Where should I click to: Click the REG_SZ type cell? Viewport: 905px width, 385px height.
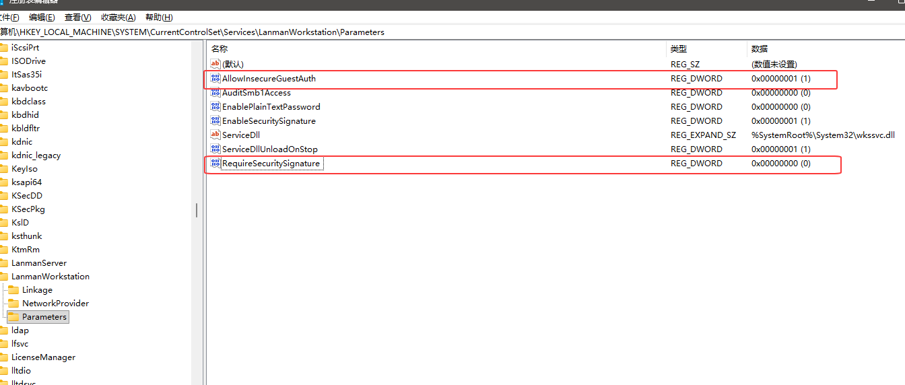click(686, 64)
